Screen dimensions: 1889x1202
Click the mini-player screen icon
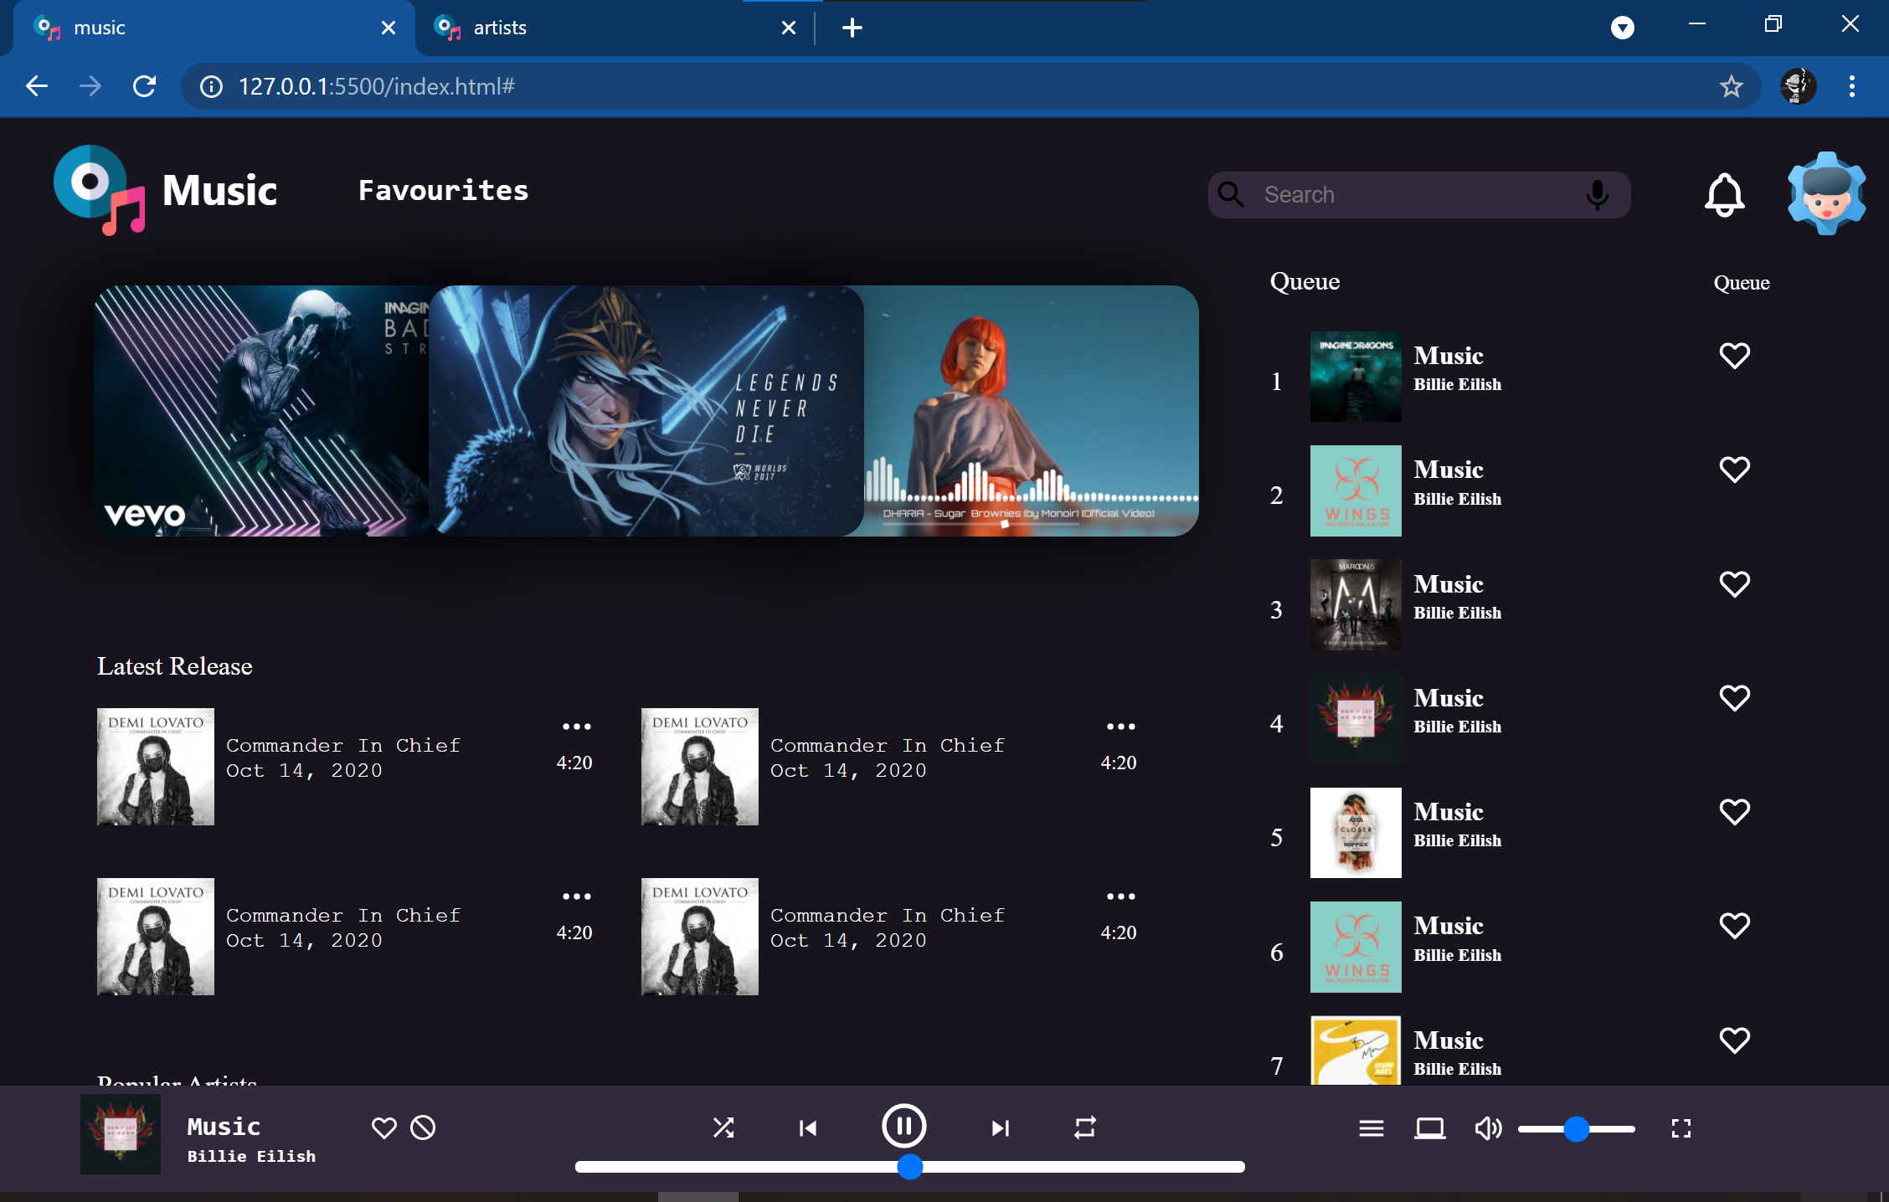[x=1429, y=1128]
